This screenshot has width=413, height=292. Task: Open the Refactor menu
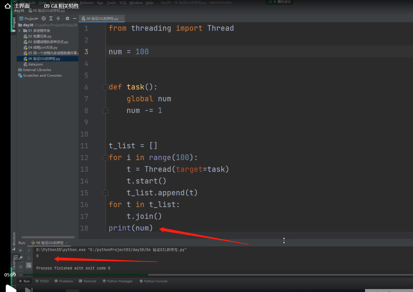point(87,3)
